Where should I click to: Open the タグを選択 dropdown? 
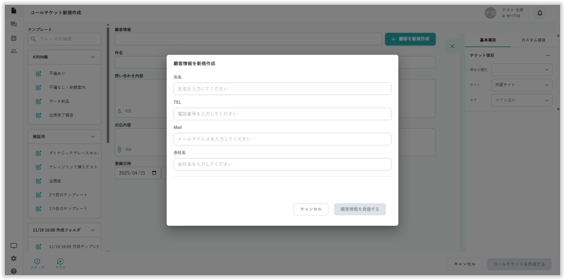(521, 100)
